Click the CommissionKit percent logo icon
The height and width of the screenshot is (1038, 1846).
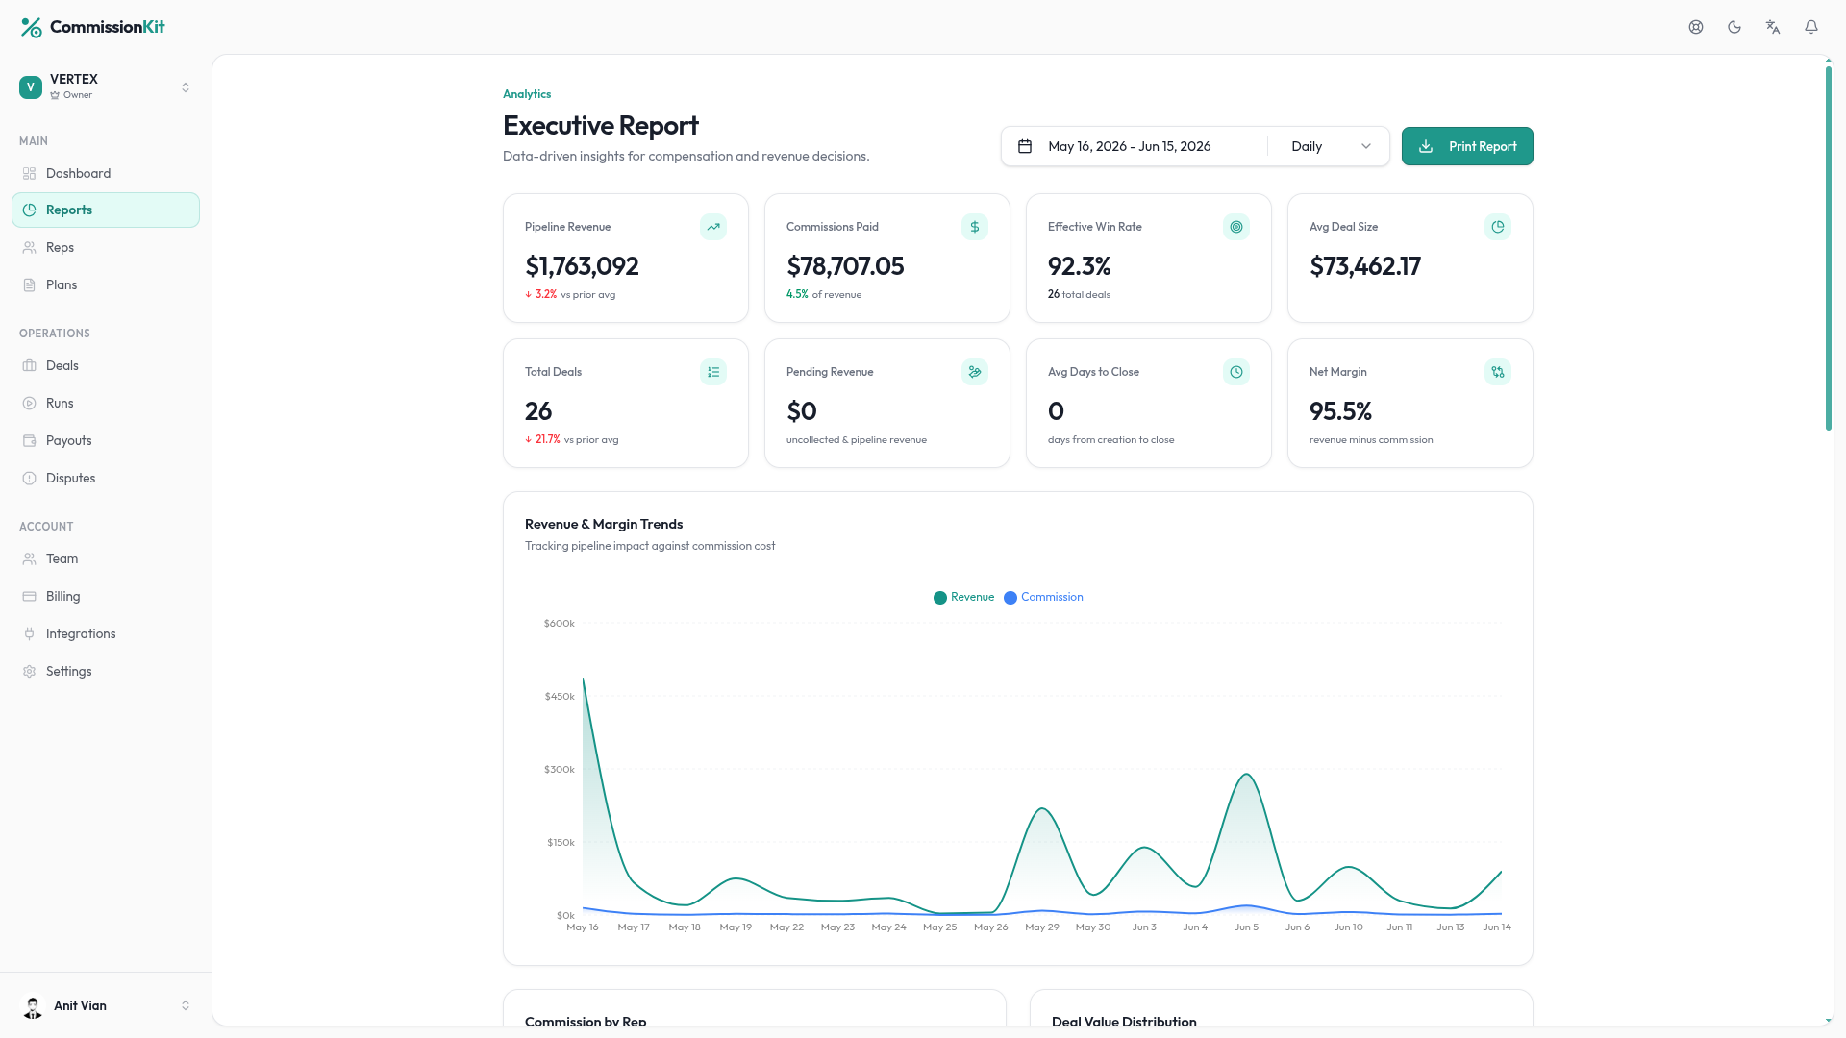(31, 27)
